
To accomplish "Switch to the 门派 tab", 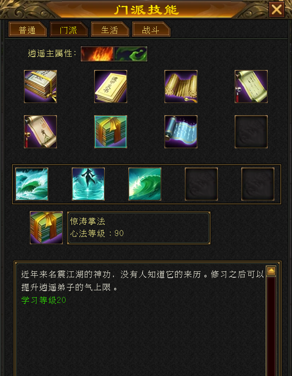I will pos(69,29).
